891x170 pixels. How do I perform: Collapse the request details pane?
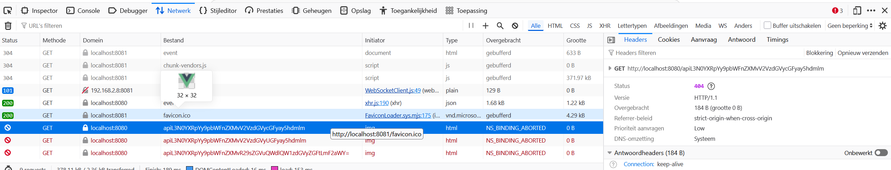tap(611, 40)
